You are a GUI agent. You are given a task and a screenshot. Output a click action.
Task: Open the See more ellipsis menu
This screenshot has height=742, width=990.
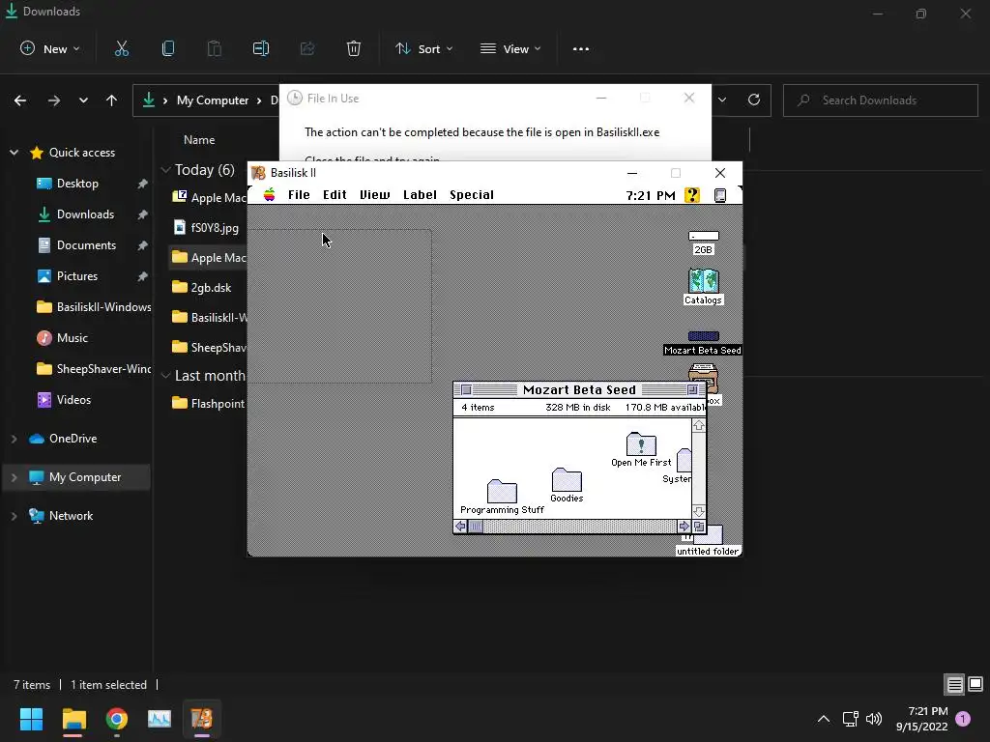(x=581, y=48)
